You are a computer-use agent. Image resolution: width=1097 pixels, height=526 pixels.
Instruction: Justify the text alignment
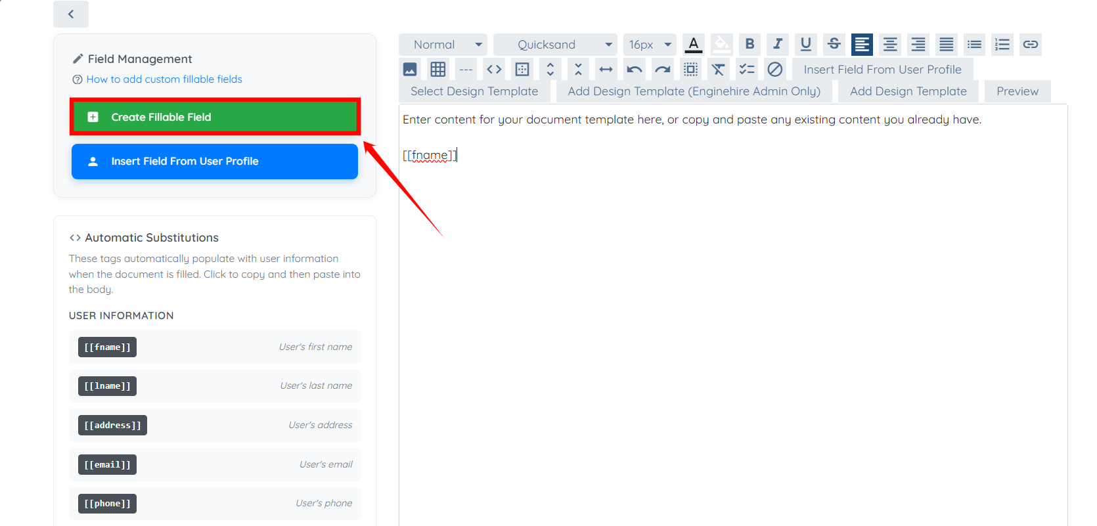[947, 45]
